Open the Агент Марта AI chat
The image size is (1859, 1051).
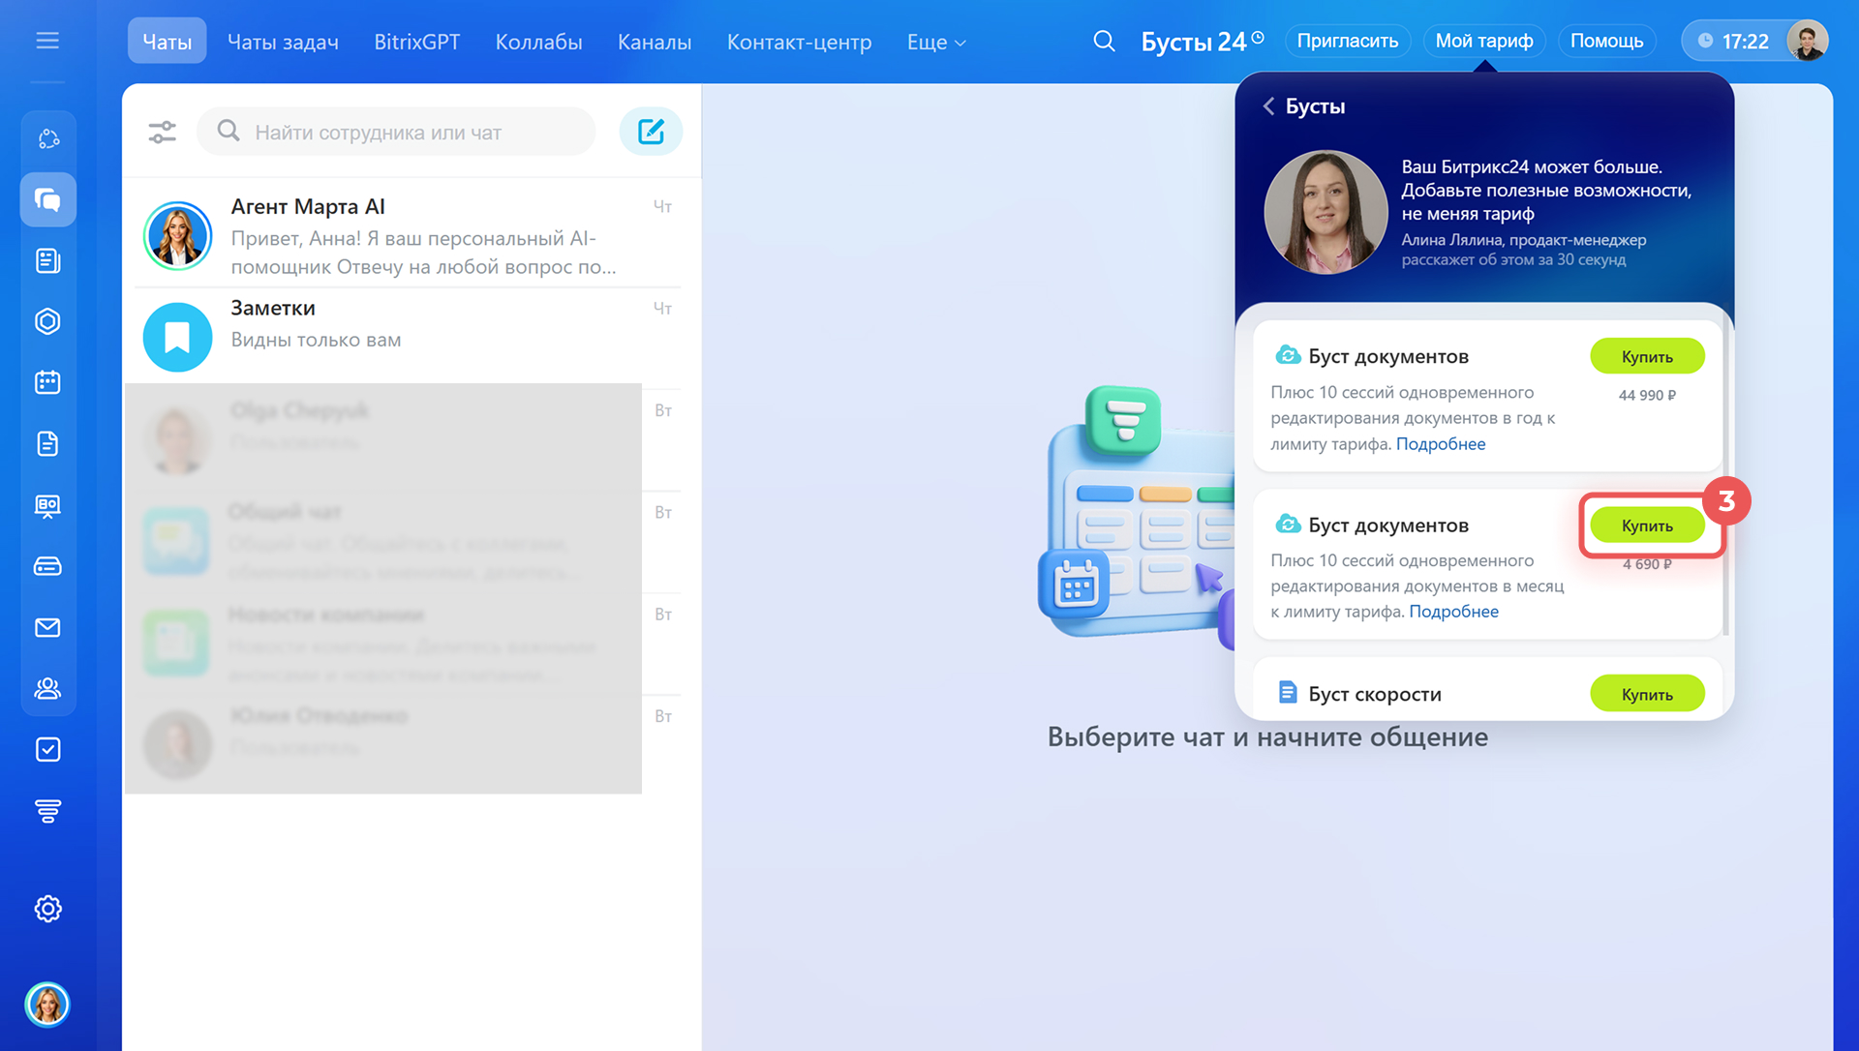tap(407, 235)
